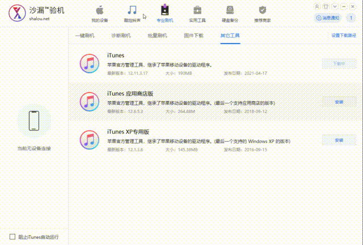Select the 其它工具 tab
Screen dimensions: 363x245
[230, 36]
